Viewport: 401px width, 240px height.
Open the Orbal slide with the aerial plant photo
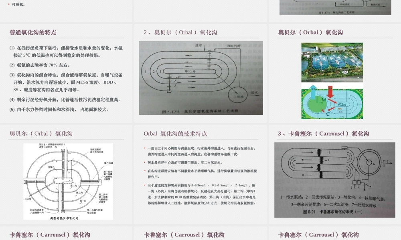tap(335, 73)
